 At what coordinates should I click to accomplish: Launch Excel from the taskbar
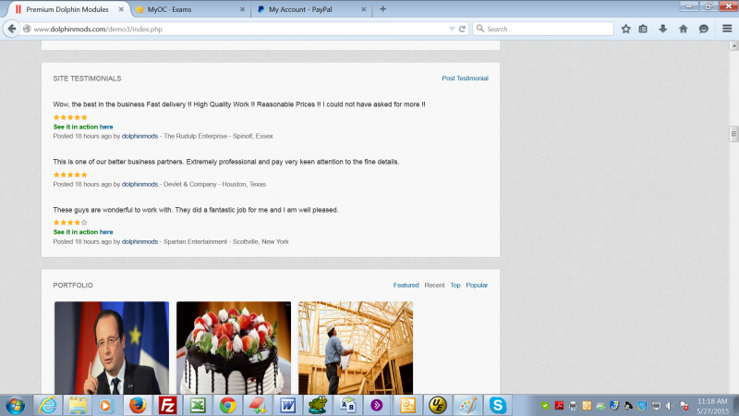pos(198,406)
